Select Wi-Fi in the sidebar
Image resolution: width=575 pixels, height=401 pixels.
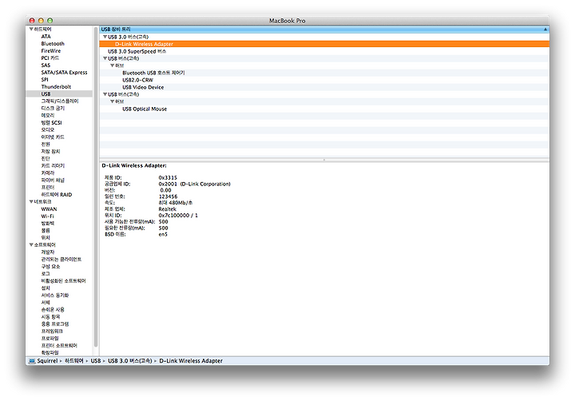coord(47,216)
